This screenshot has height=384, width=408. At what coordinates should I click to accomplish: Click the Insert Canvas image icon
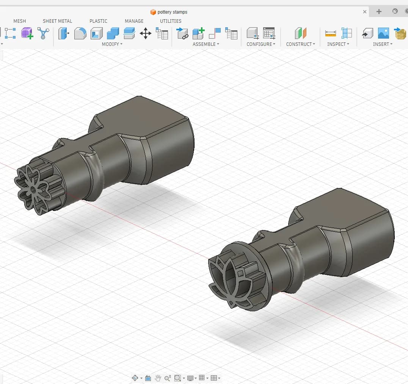(383, 33)
